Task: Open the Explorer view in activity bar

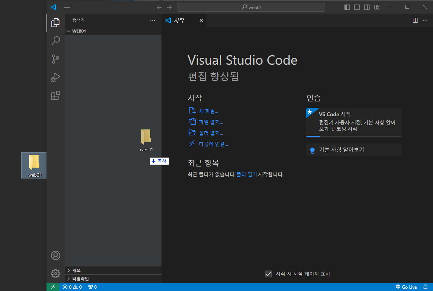Action: point(56,23)
